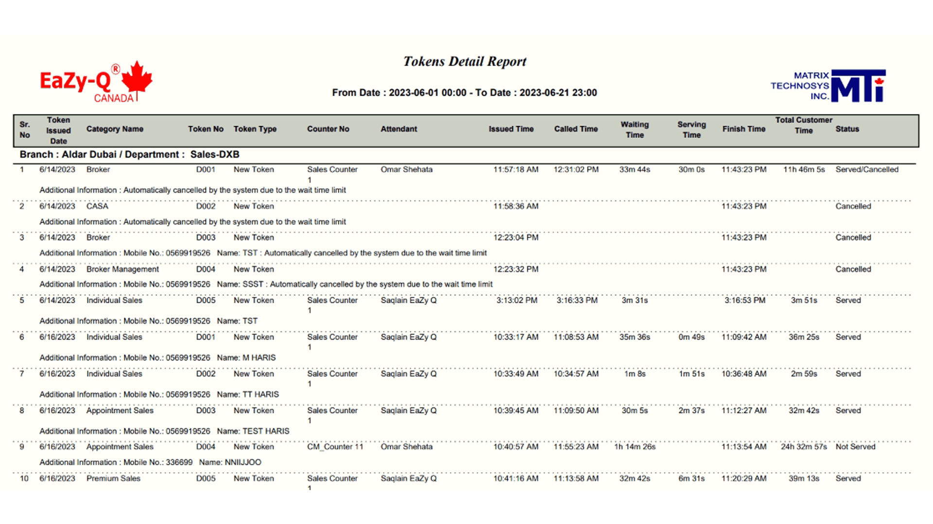Click the CM_Counter 11 cell

[x=335, y=447]
